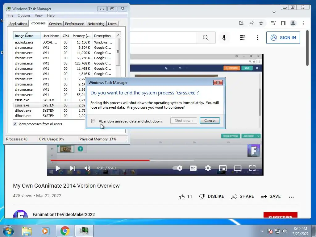316x237 pixels.
Task: Click Task Manager taskbar button
Action: coord(84,231)
